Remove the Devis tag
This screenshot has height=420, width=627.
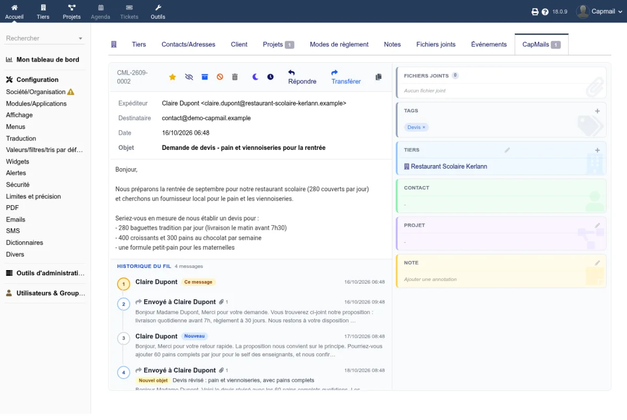pos(424,127)
